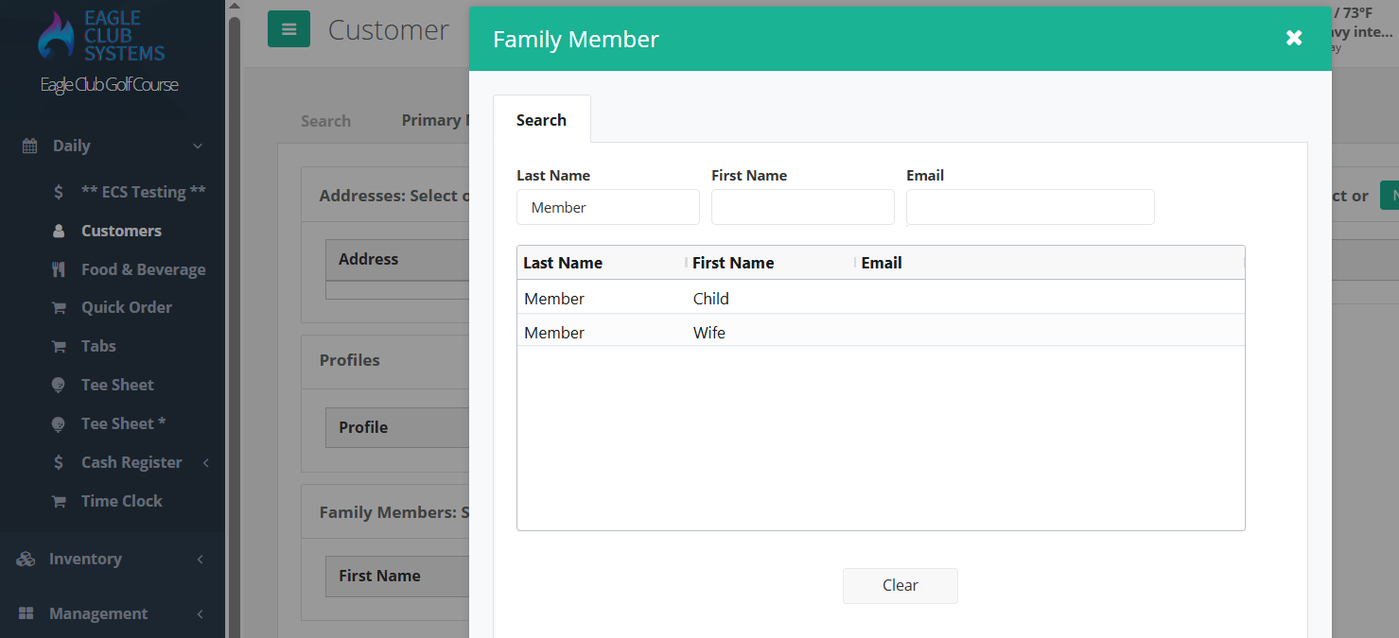The height and width of the screenshot is (638, 1399).
Task: Toggle the hamburger menu button
Action: click(x=289, y=29)
